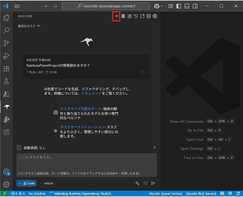243x197 pixels.
Task: Click the 6月28日 午後6:00 timestamp
Action: coord(39,60)
